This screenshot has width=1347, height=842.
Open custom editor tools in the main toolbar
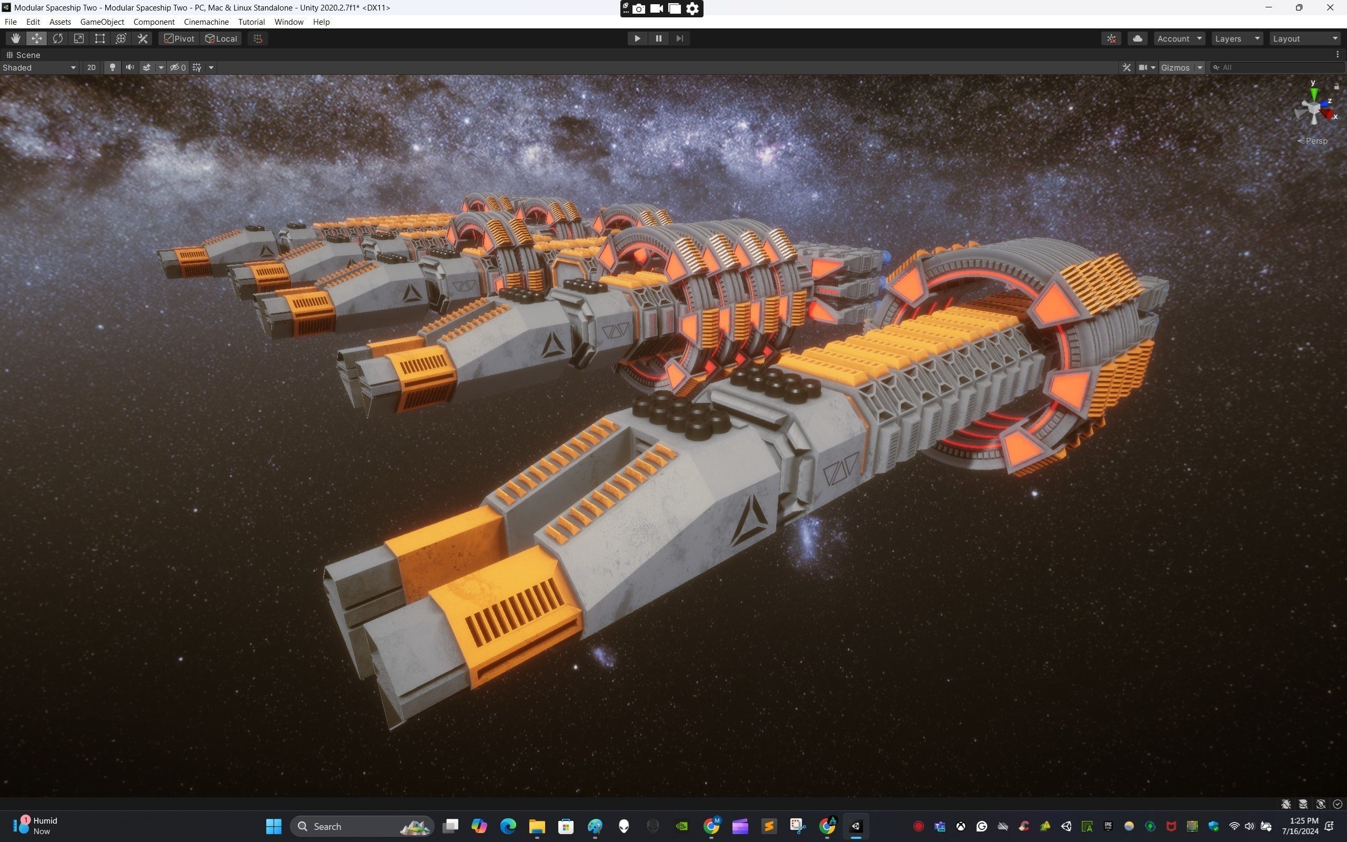click(x=143, y=38)
